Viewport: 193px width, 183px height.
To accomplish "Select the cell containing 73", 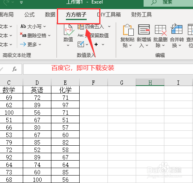I will point(11,172).
